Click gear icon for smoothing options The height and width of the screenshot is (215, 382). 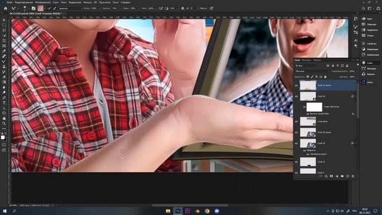coord(183,8)
